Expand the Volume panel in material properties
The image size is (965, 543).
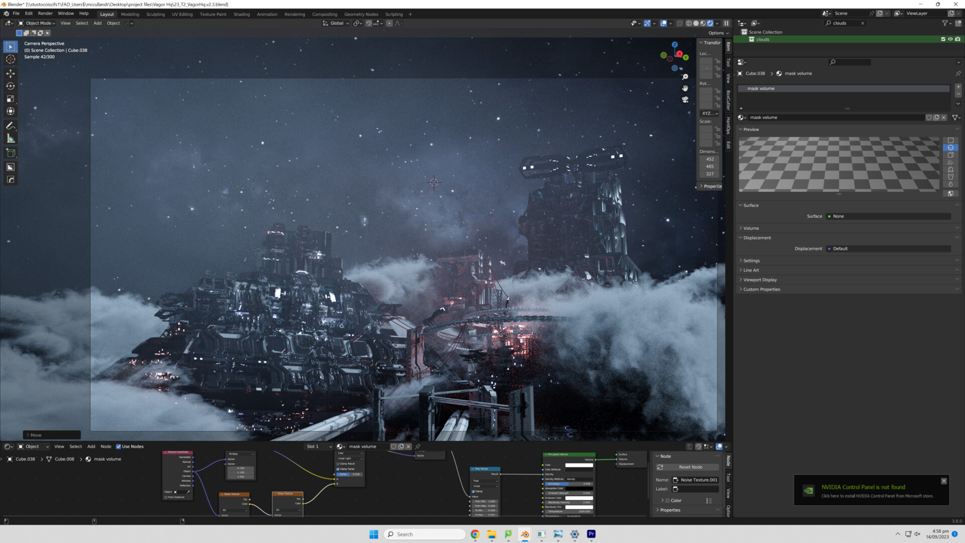coord(751,228)
